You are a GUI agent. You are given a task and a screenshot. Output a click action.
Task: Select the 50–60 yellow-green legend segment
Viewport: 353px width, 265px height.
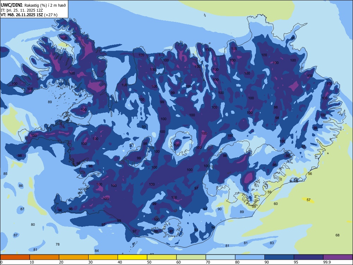(162, 257)
